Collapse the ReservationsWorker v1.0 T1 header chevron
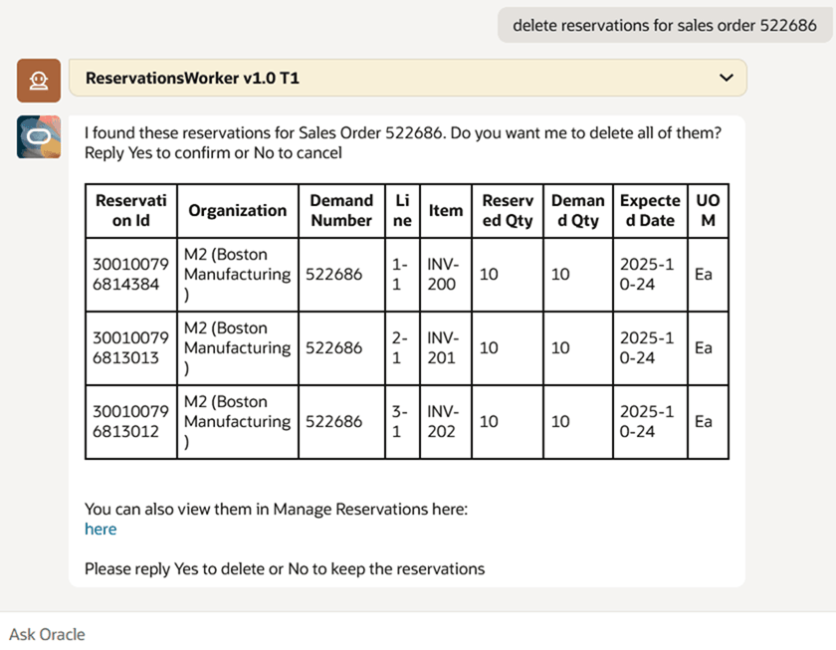836x650 pixels. (726, 78)
